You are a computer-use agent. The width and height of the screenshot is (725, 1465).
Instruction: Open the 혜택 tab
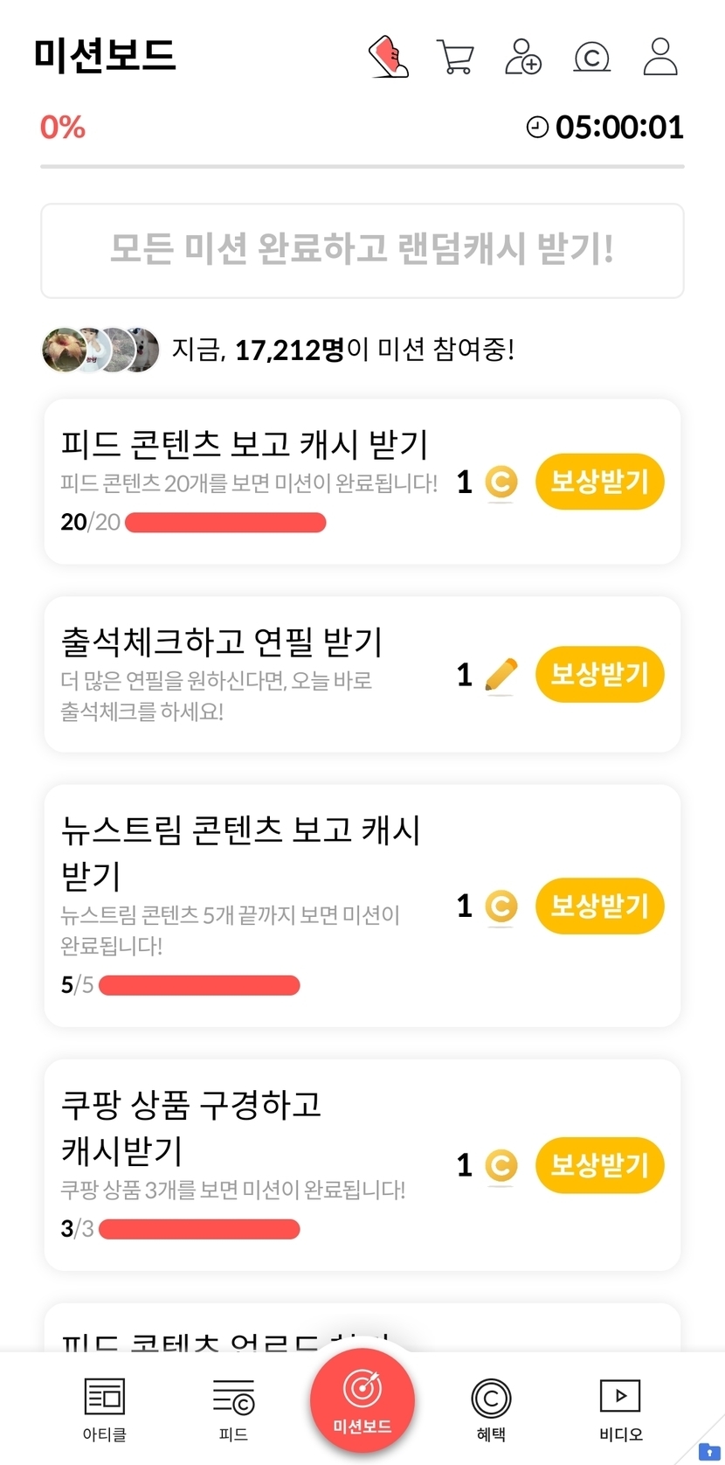click(491, 1407)
